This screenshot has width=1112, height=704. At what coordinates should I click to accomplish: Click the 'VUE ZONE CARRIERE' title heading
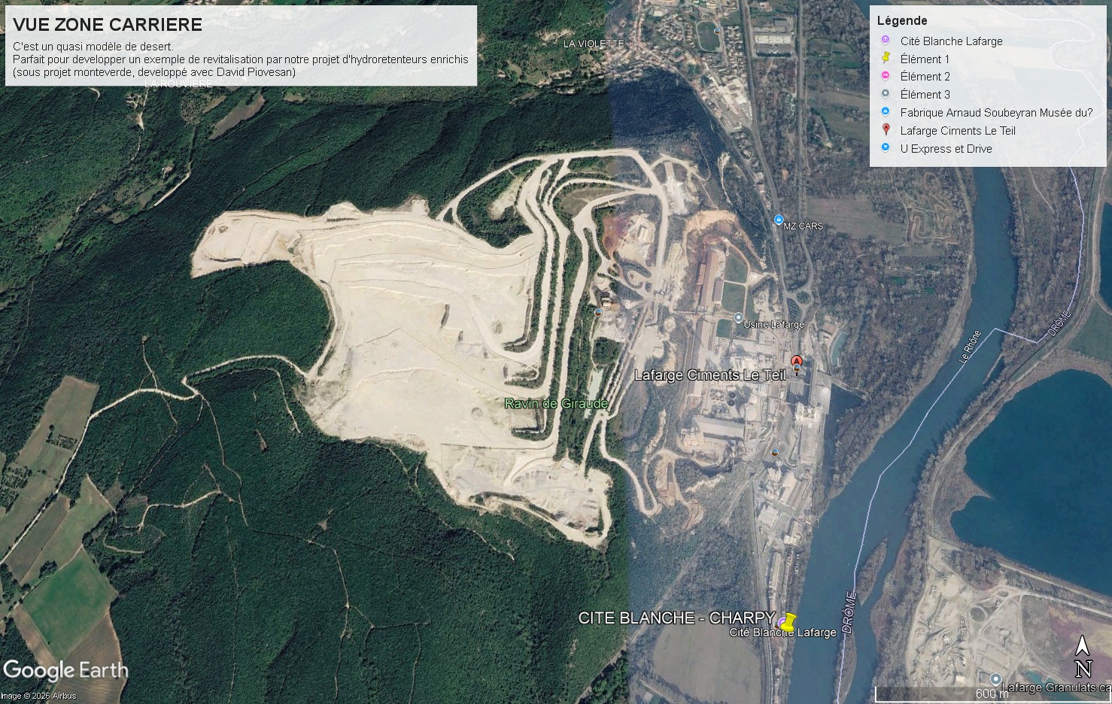pyautogui.click(x=108, y=25)
